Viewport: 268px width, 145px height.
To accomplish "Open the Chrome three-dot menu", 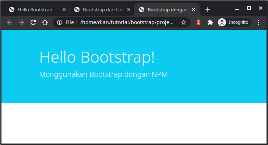I will coord(258,22).
